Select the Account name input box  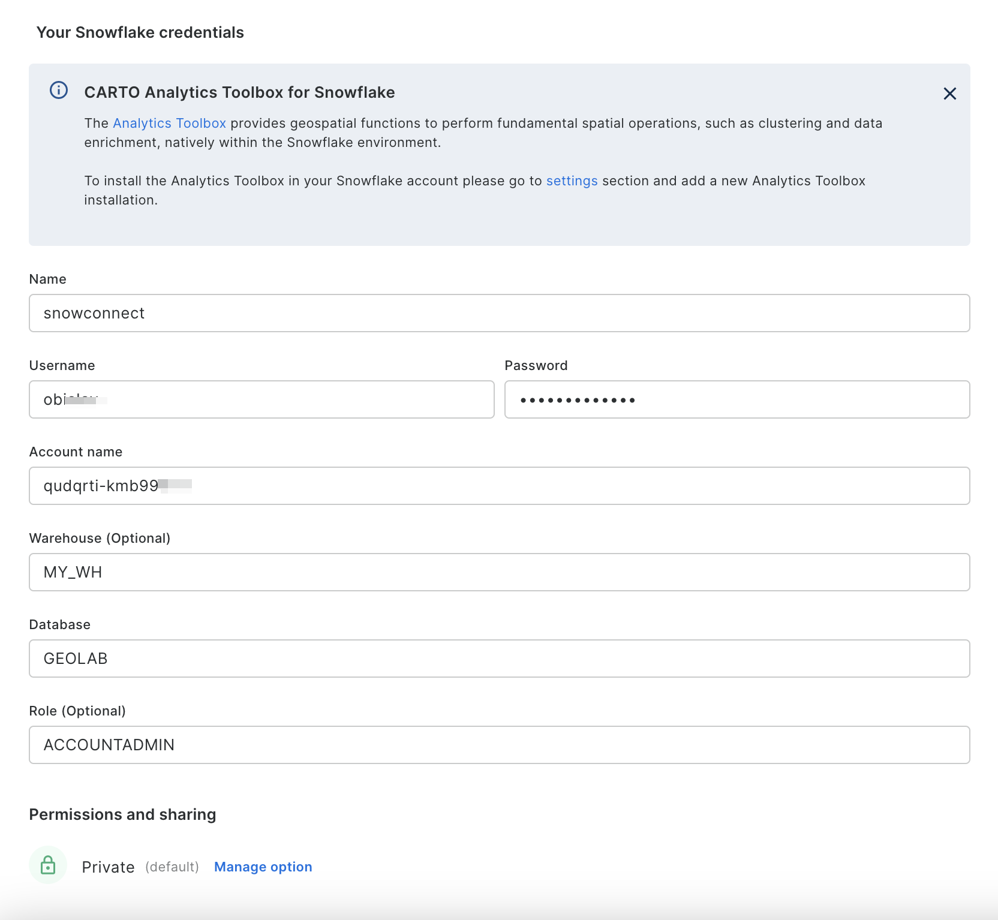pos(499,486)
